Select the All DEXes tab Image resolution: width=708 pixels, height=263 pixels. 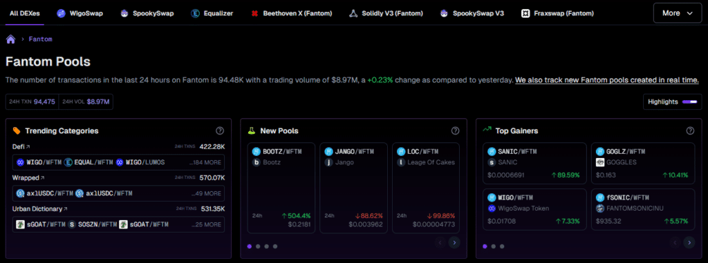(x=24, y=14)
